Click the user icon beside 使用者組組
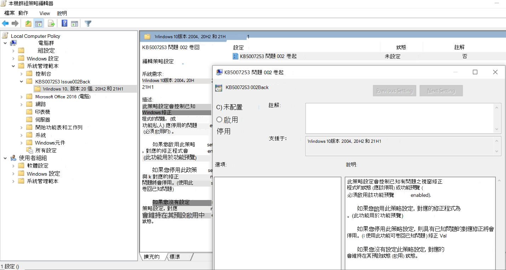Viewport: 506px width, 270px height. click(x=13, y=158)
